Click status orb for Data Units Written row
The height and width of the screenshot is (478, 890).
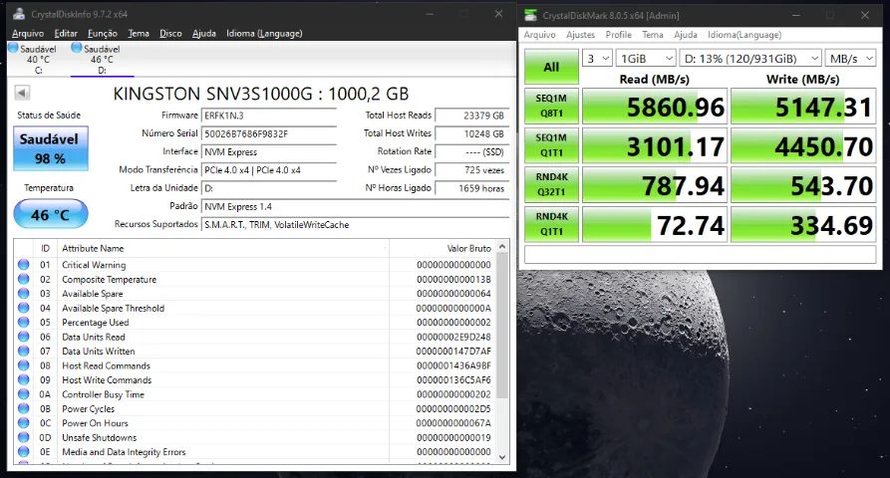point(23,351)
